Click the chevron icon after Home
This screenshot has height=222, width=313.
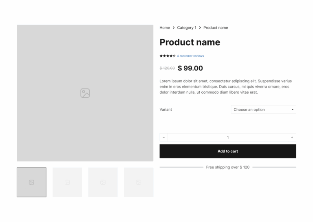click(x=174, y=28)
